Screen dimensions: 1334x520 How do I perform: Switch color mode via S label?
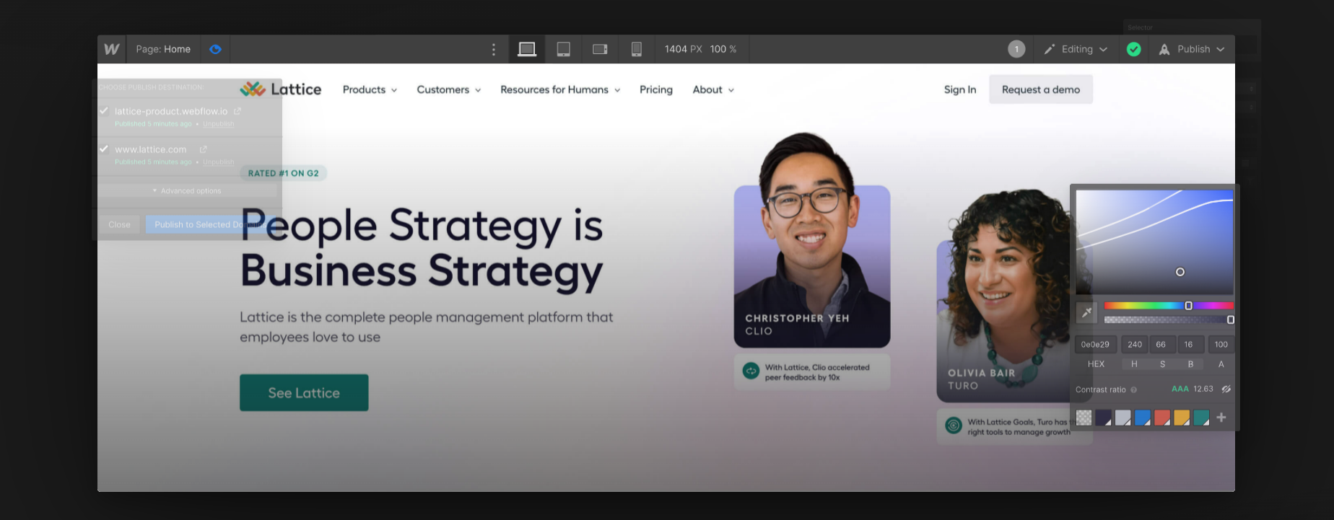1162,364
